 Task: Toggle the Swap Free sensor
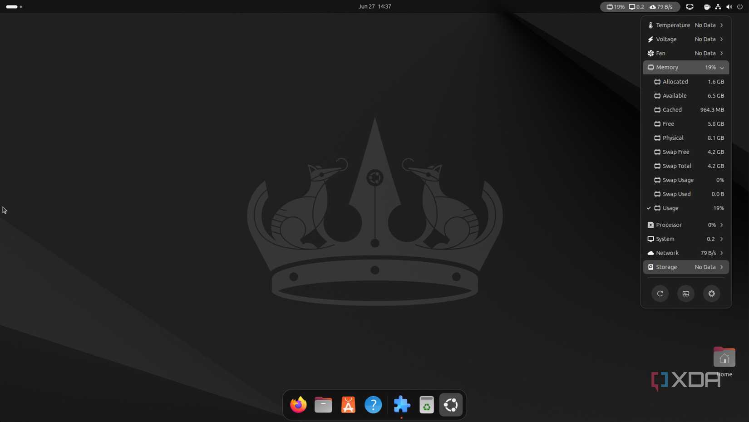click(686, 152)
